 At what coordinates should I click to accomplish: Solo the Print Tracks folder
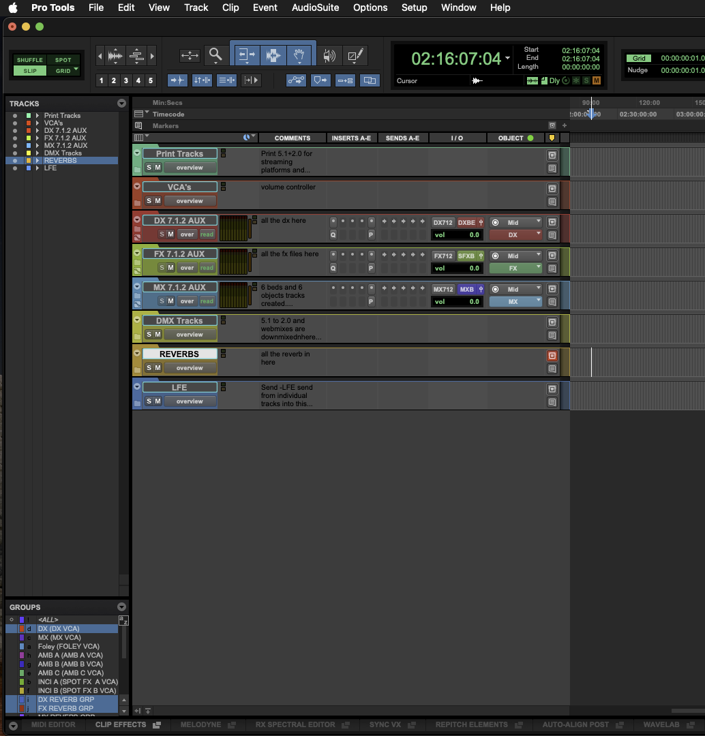(x=149, y=167)
